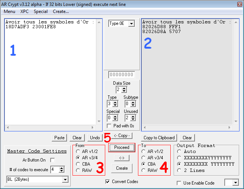Open the Create... menu
This screenshot has height=189, width=244.
[x=61, y=12]
